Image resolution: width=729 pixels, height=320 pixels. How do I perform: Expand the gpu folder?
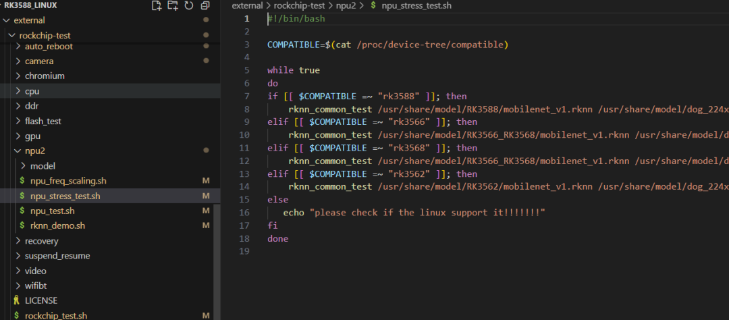pyautogui.click(x=18, y=136)
